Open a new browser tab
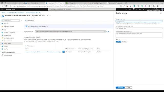 coord(128,3)
